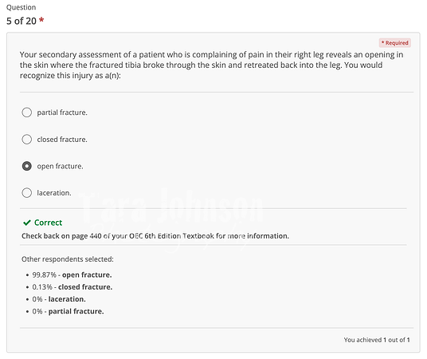Click the 0.13% closed fracture statistic
427x359 pixels.
(x=72, y=287)
